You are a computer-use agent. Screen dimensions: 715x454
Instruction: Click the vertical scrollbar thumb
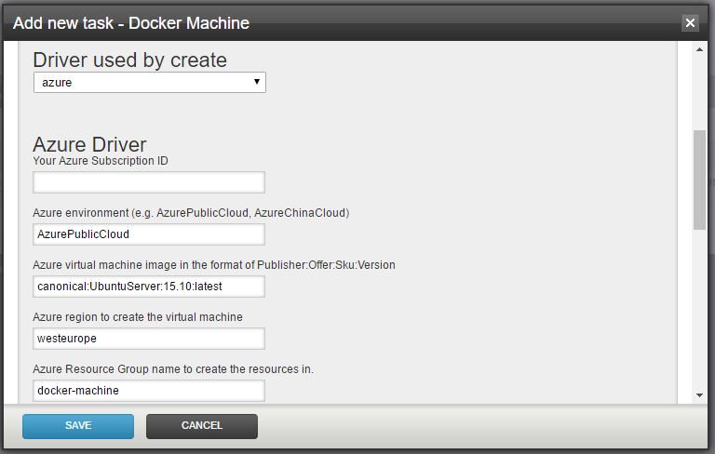(x=699, y=180)
